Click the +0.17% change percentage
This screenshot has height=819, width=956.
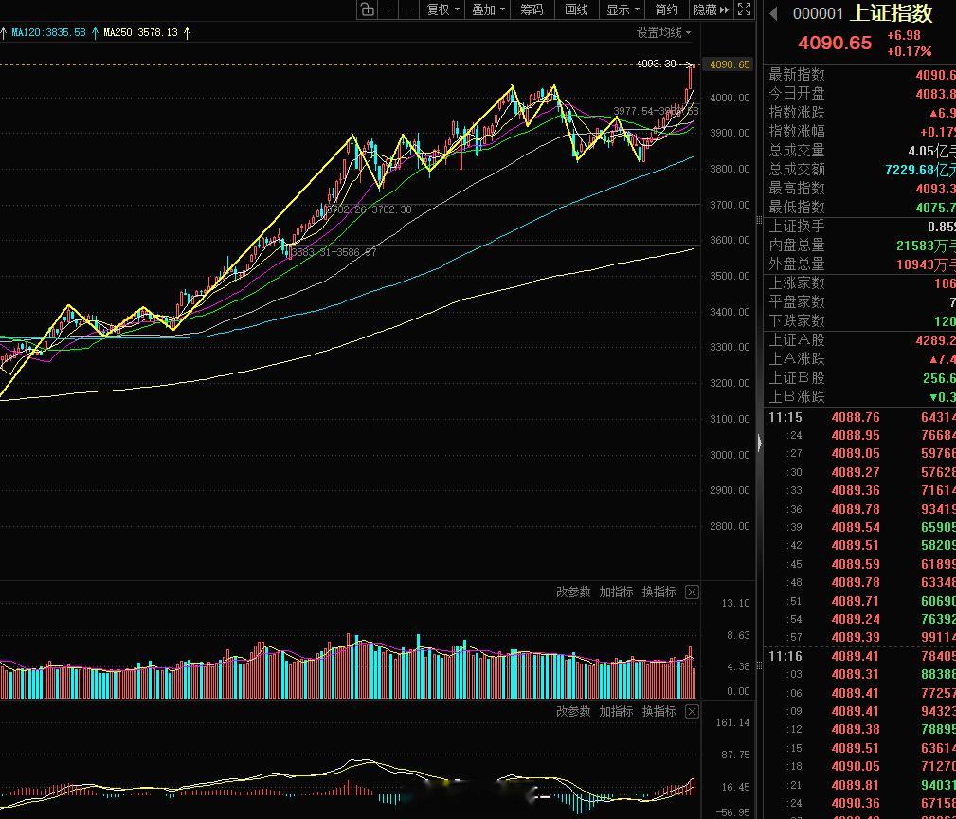point(909,52)
